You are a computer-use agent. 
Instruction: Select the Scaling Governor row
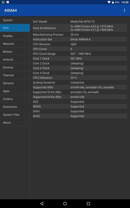click(x=80, y=83)
